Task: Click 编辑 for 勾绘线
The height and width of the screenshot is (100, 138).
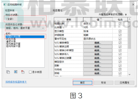Action: [x=98, y=70]
